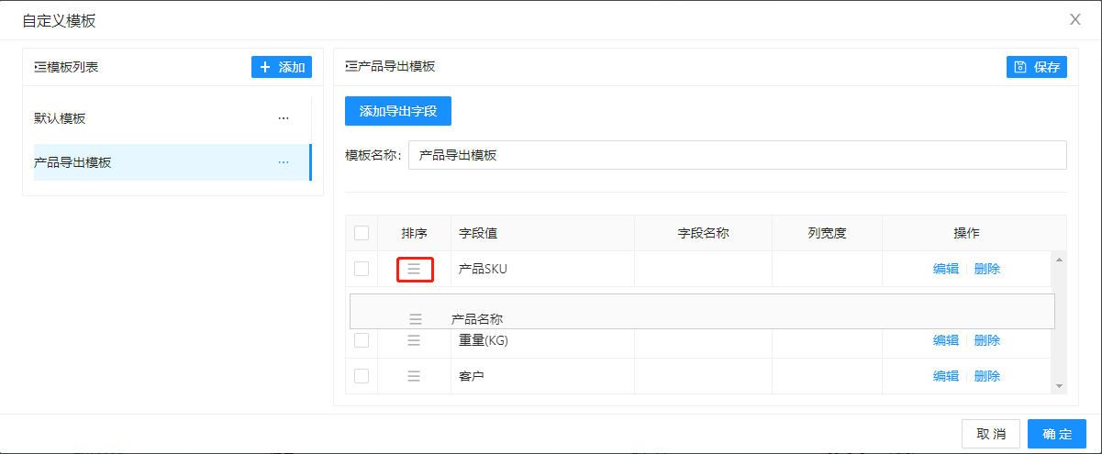Viewport: 1102px width, 454px height.
Task: Click the 添加导出字段 button
Action: 397,111
